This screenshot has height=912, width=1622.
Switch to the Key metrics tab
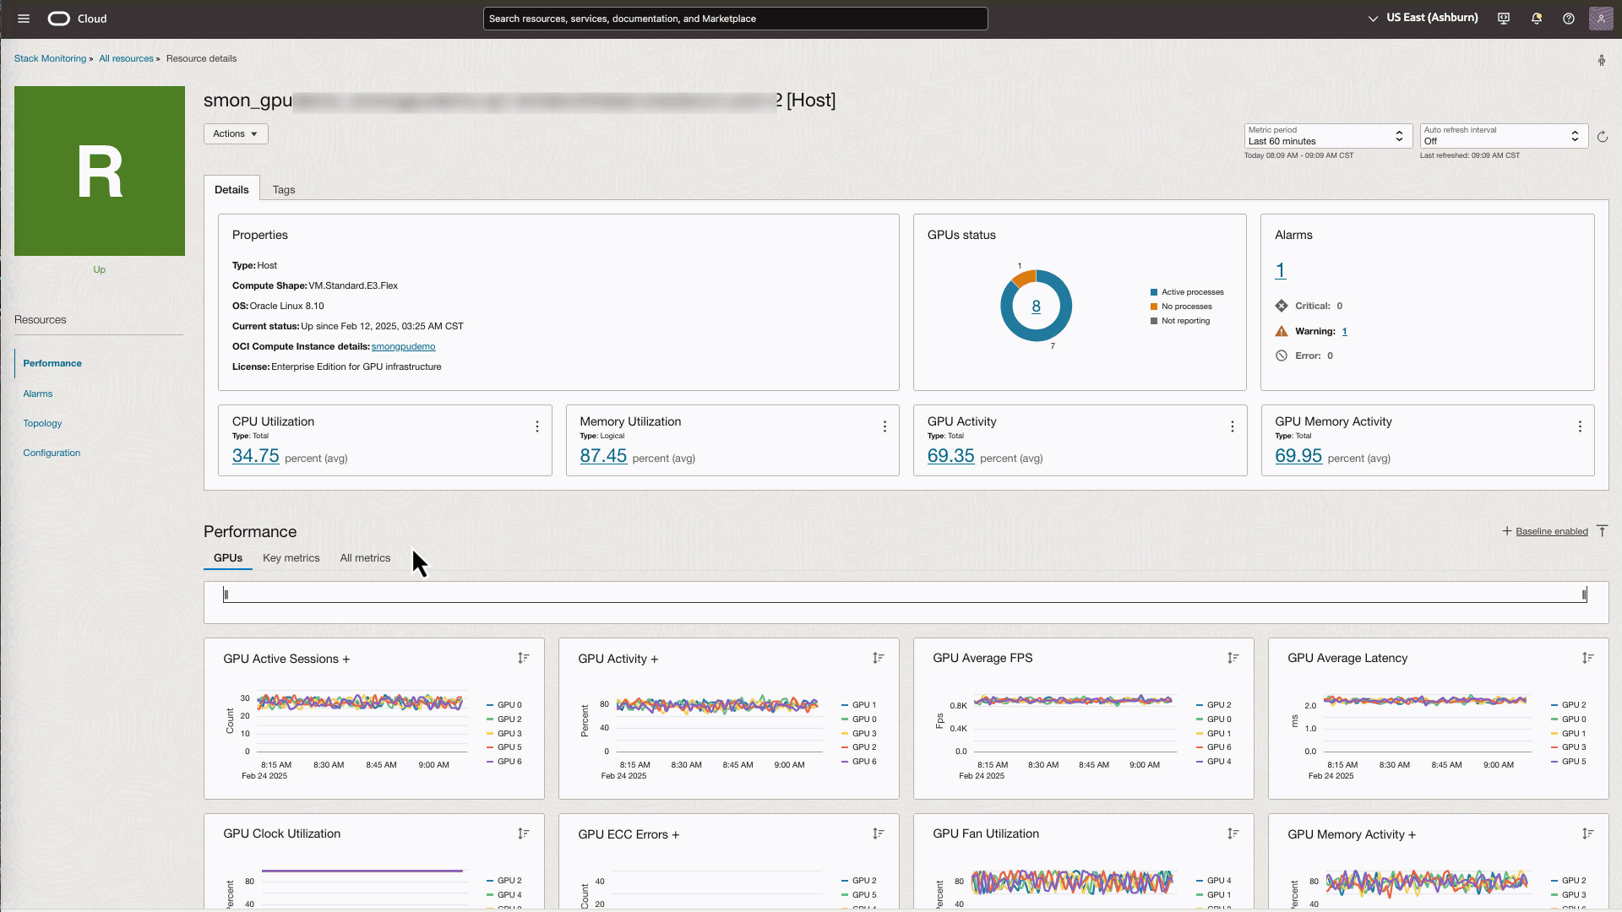[291, 557]
